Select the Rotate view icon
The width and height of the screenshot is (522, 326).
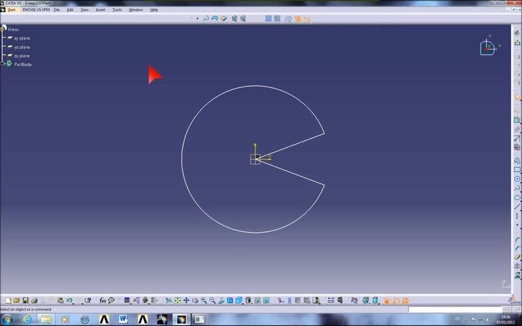pos(195,301)
